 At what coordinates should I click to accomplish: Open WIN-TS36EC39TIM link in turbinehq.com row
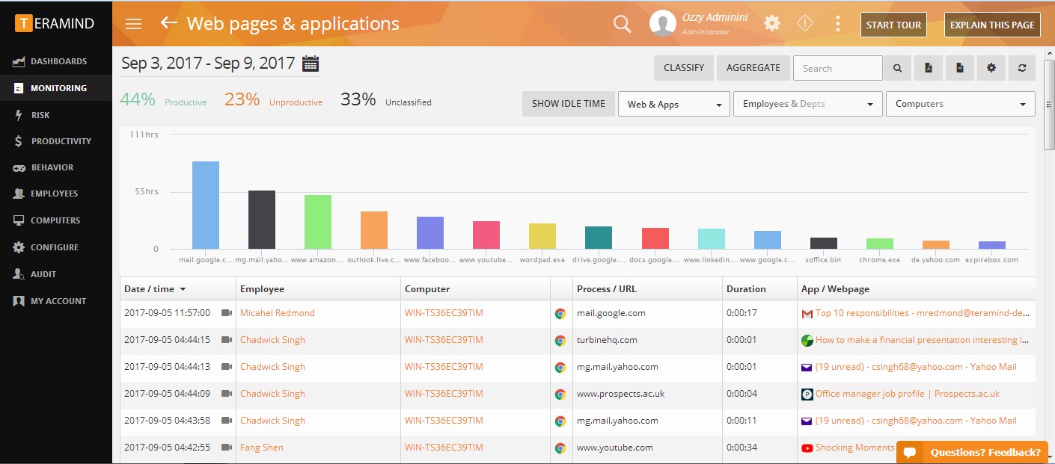pos(444,340)
